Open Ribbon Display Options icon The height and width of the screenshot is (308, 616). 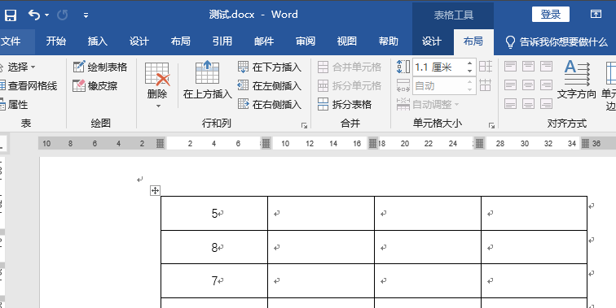click(x=596, y=15)
